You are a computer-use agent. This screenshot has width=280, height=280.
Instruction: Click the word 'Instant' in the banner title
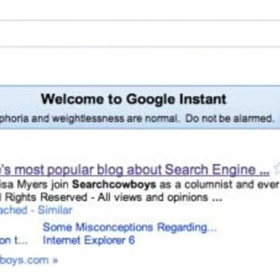pos(201,99)
